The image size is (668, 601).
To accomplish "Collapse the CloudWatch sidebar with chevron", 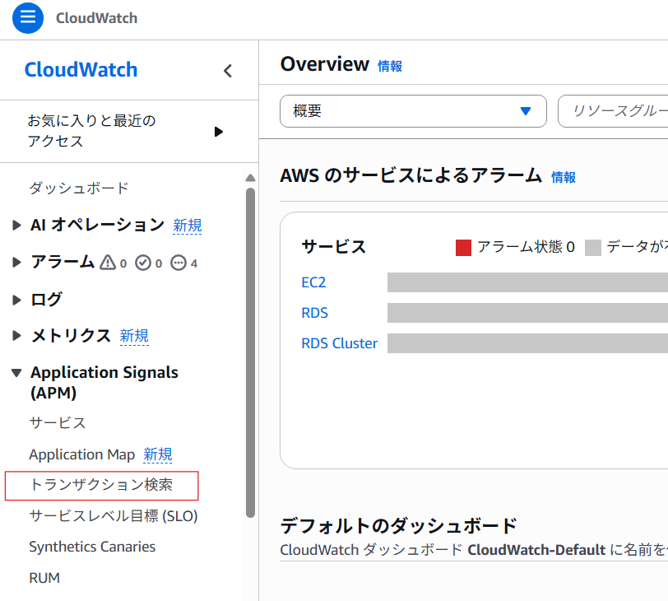I will click(228, 71).
